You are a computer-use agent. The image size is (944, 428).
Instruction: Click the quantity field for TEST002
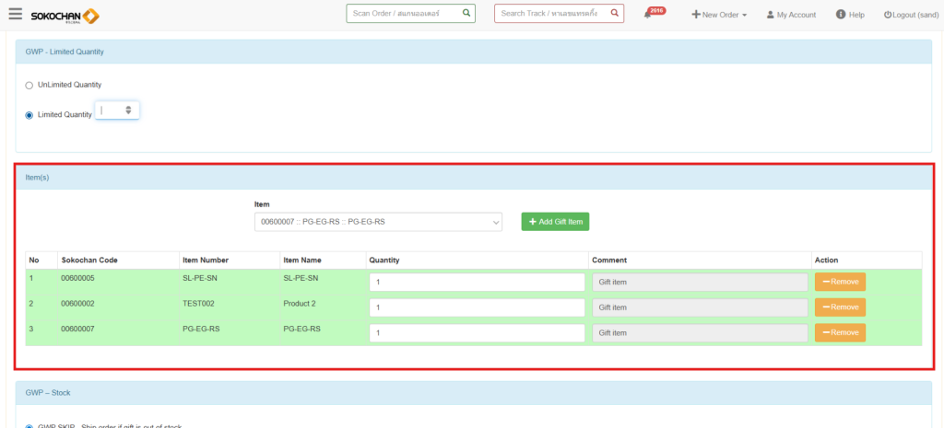click(x=477, y=307)
